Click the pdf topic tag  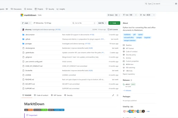coord(134,35)
